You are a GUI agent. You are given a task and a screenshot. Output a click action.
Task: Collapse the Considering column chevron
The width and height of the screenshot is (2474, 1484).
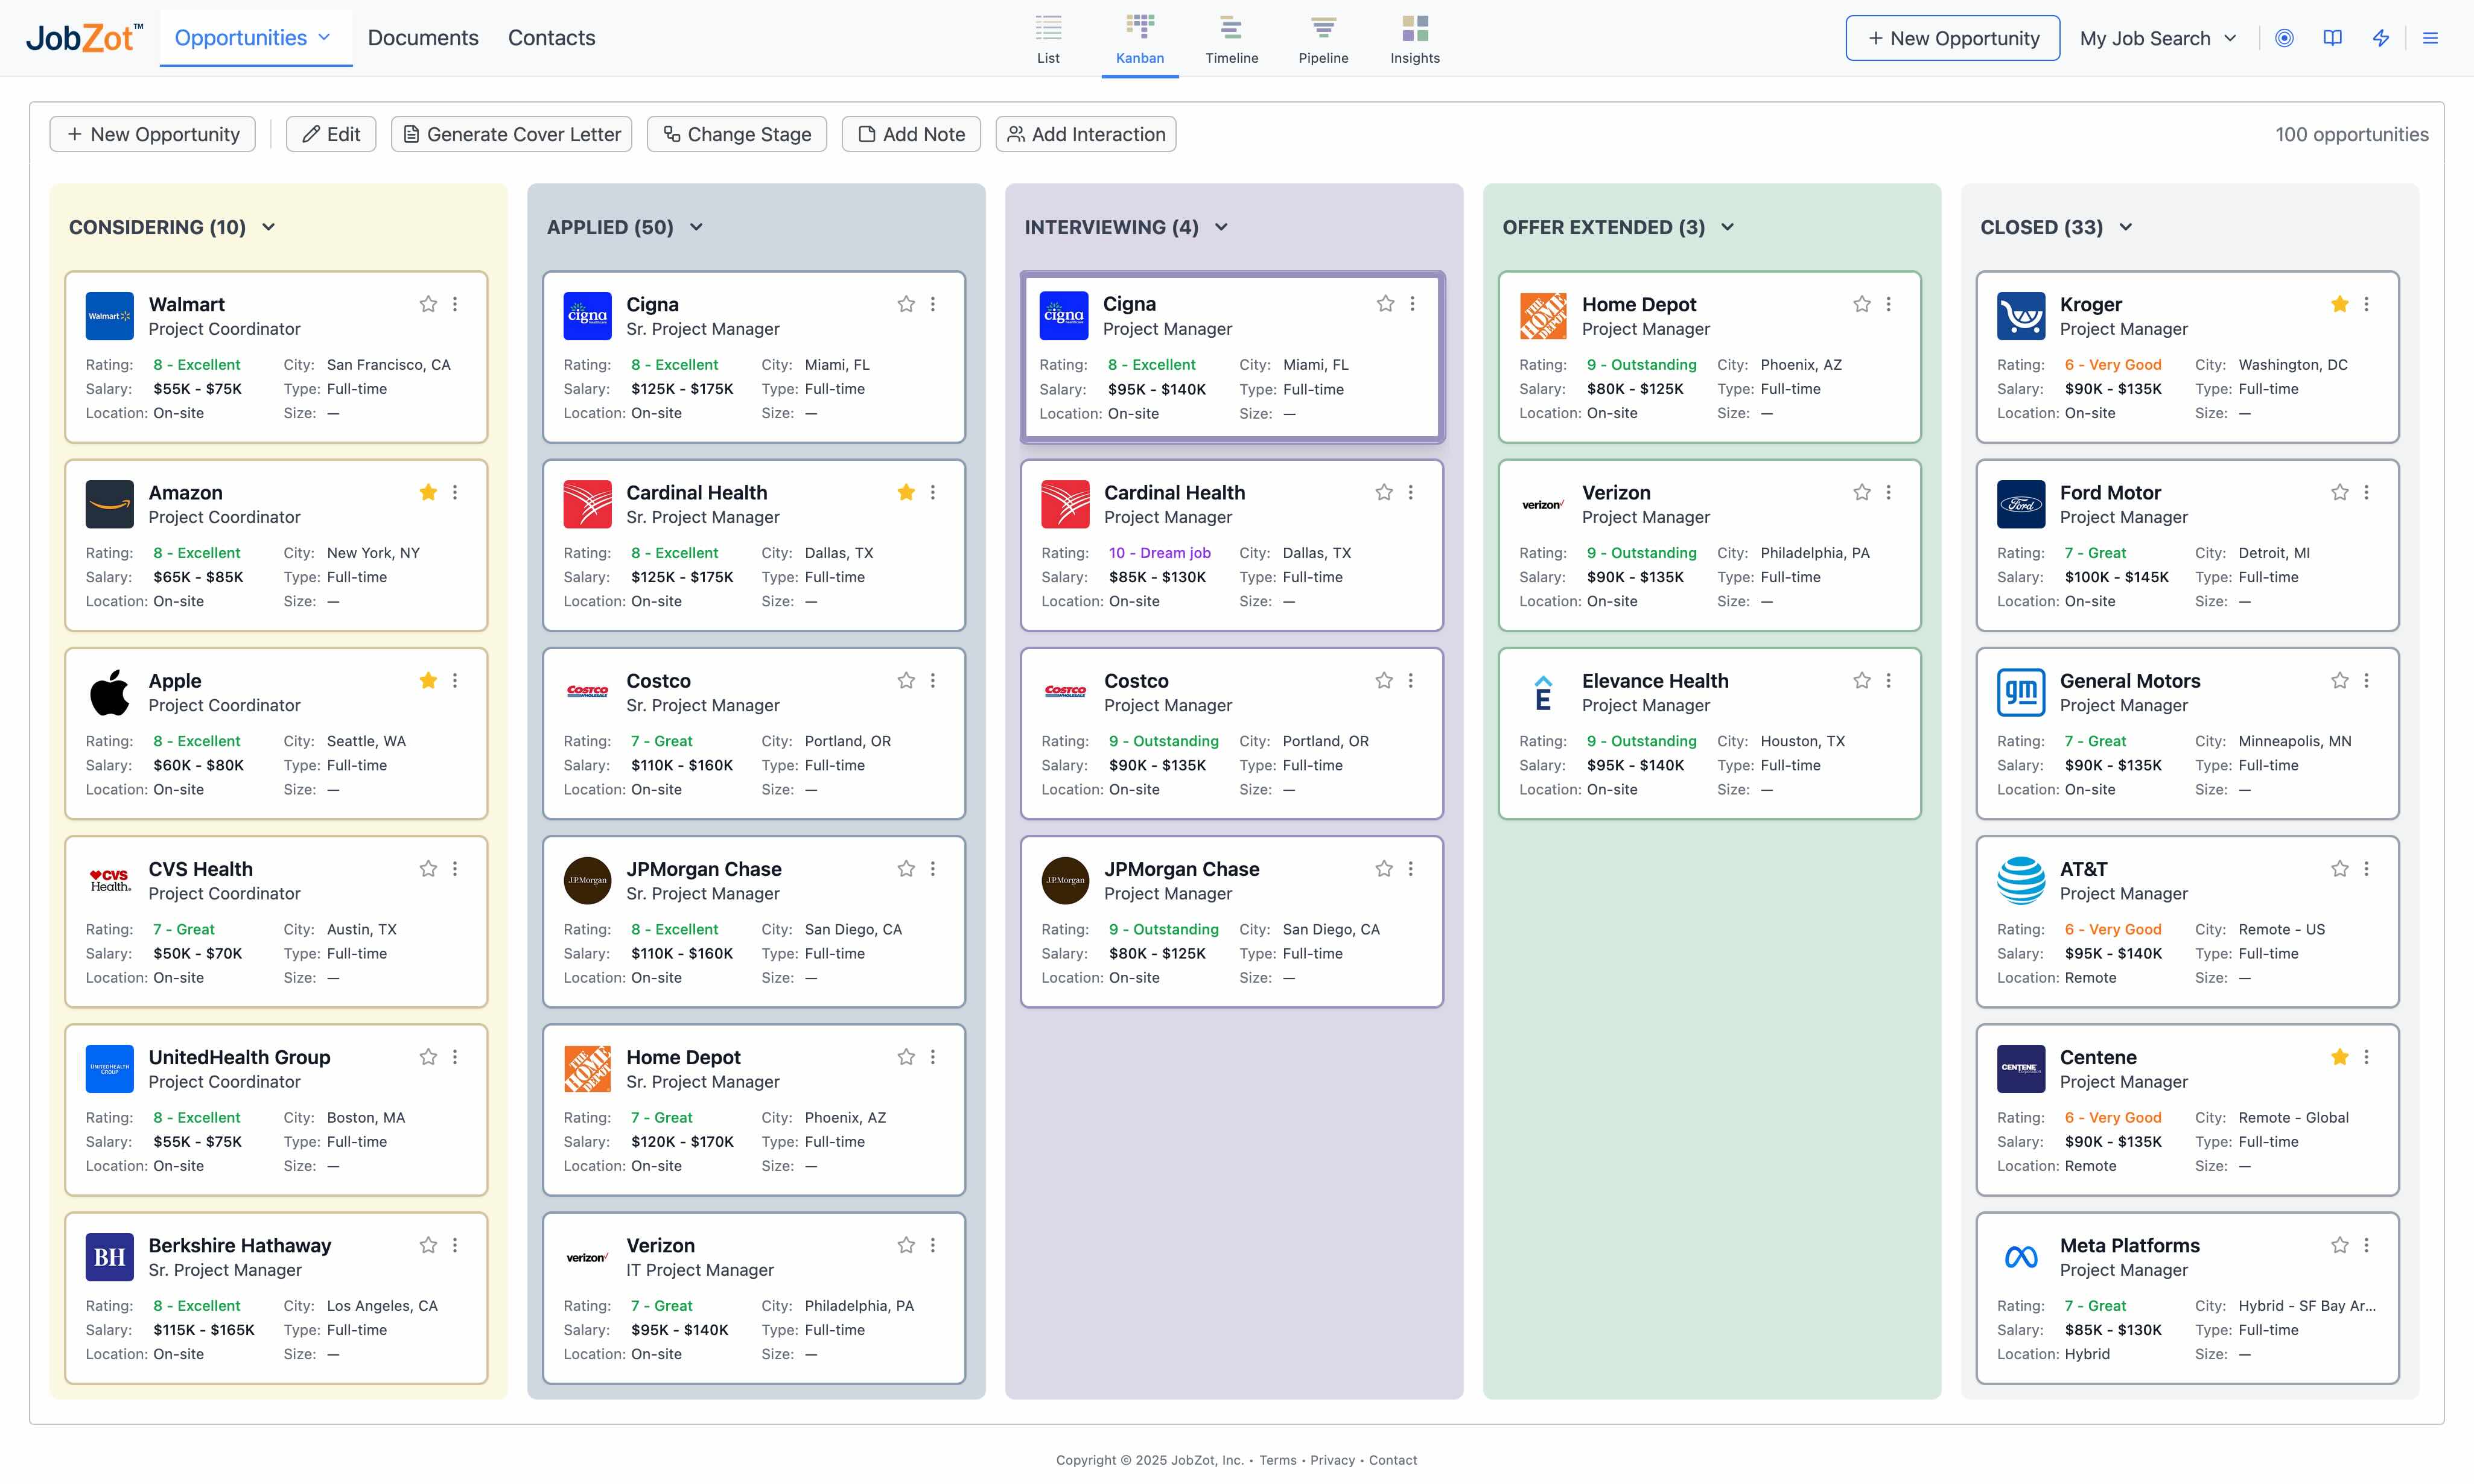[268, 227]
